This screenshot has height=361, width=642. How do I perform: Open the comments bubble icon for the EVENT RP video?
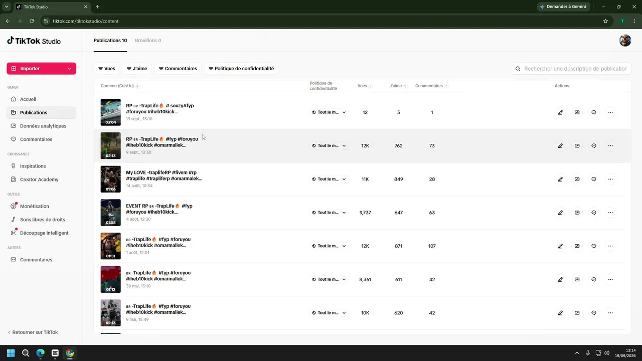(x=594, y=213)
